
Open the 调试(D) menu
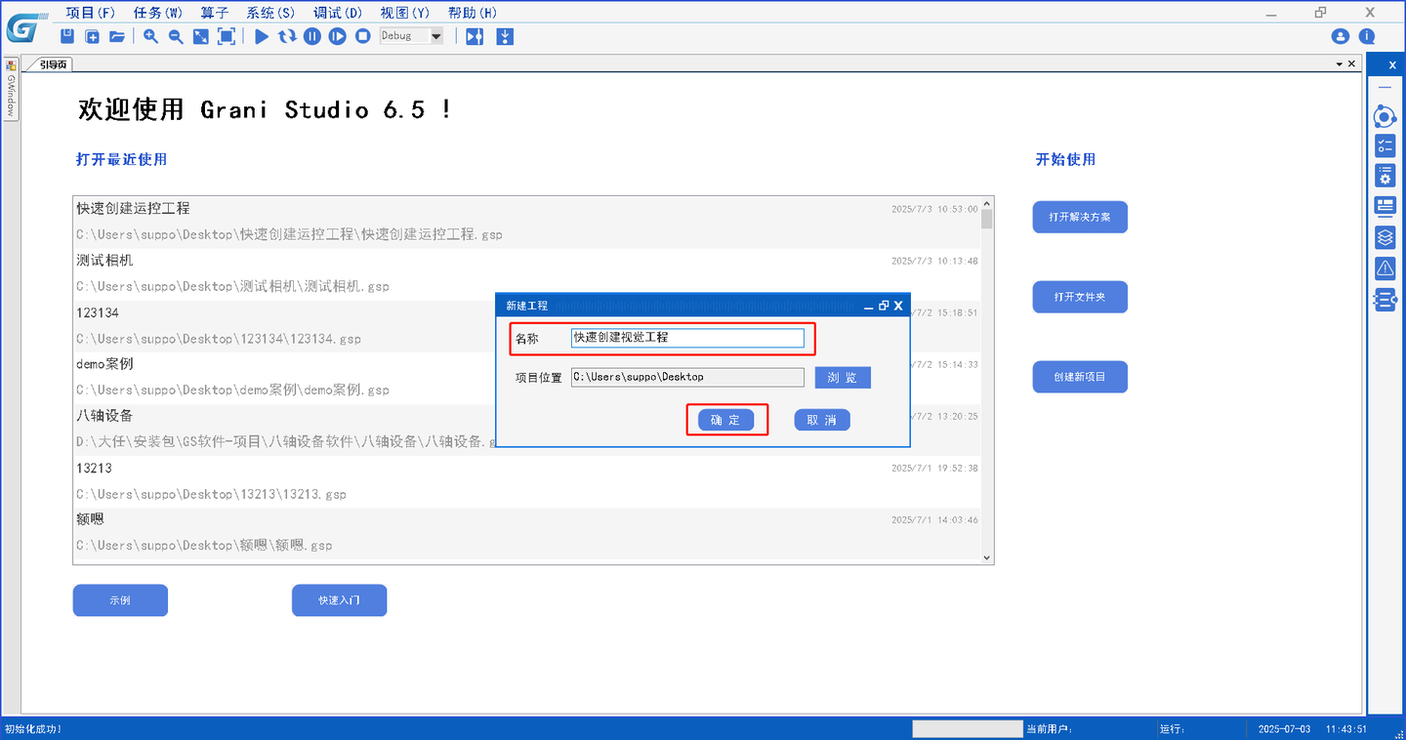pyautogui.click(x=338, y=13)
